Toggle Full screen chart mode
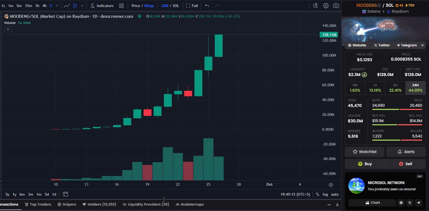 (192, 6)
